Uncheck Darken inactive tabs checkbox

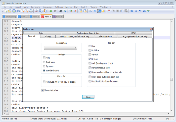pos(90,68)
